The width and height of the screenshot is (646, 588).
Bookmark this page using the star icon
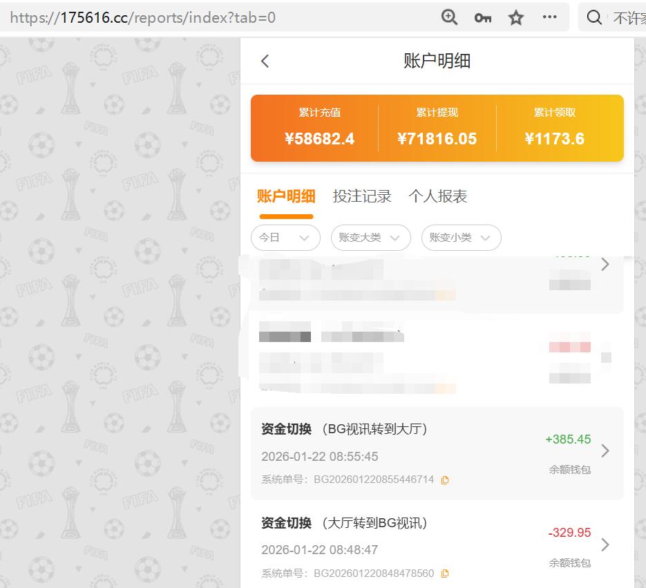(x=515, y=17)
